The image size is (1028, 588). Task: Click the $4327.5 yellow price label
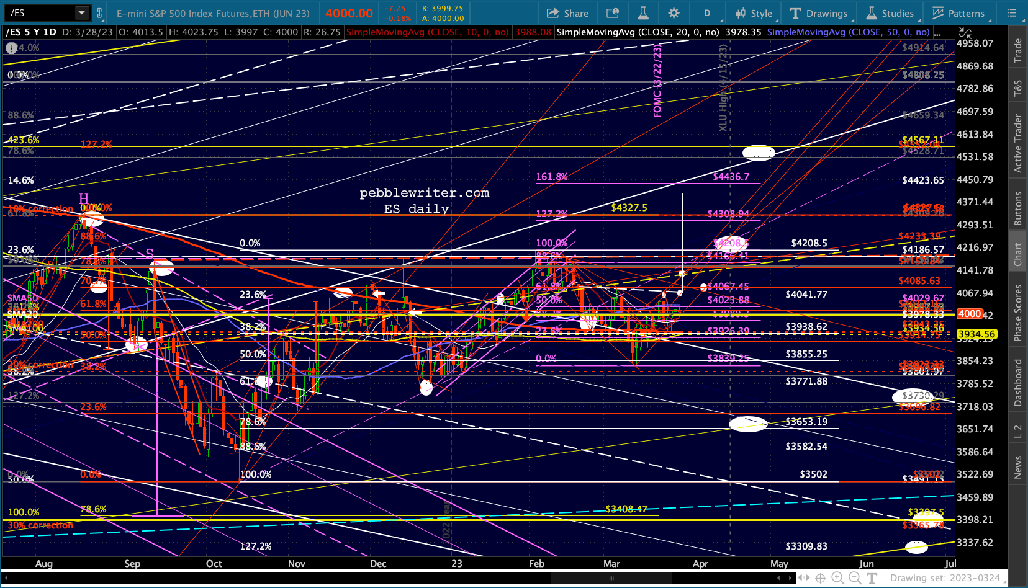point(629,208)
